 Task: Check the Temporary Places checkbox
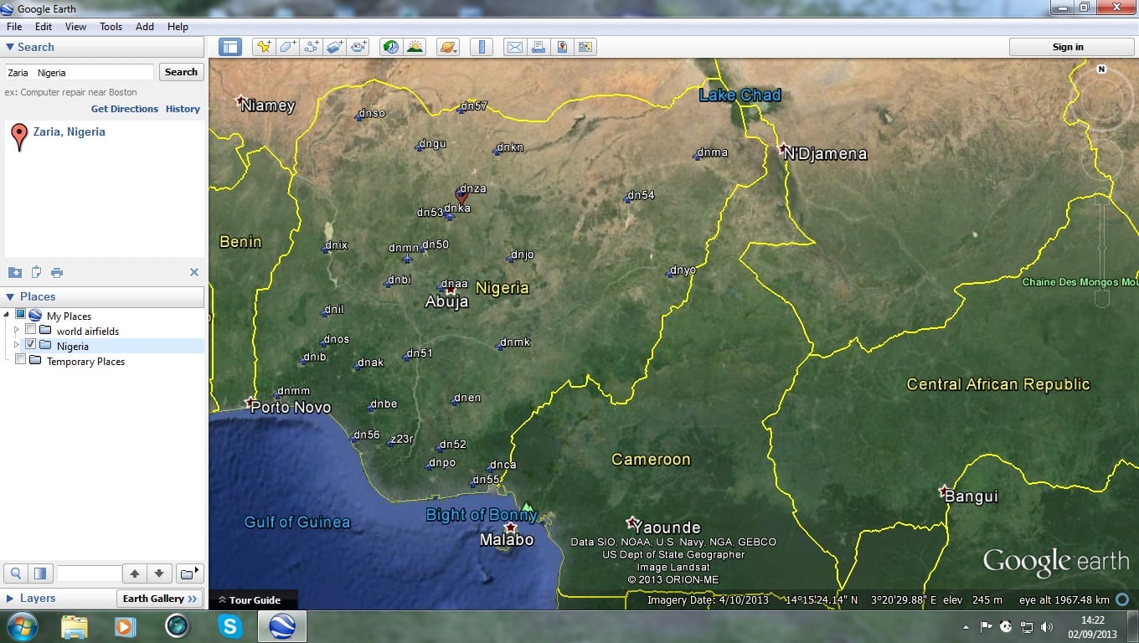(20, 360)
